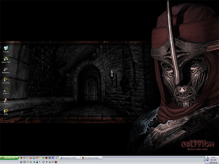The image size is (219, 164).
Task: Open the Corbeille recycle bin icon
Action: point(6,49)
